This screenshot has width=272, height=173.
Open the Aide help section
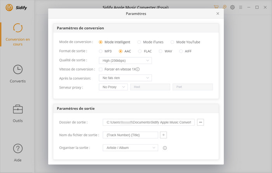tap(17, 152)
